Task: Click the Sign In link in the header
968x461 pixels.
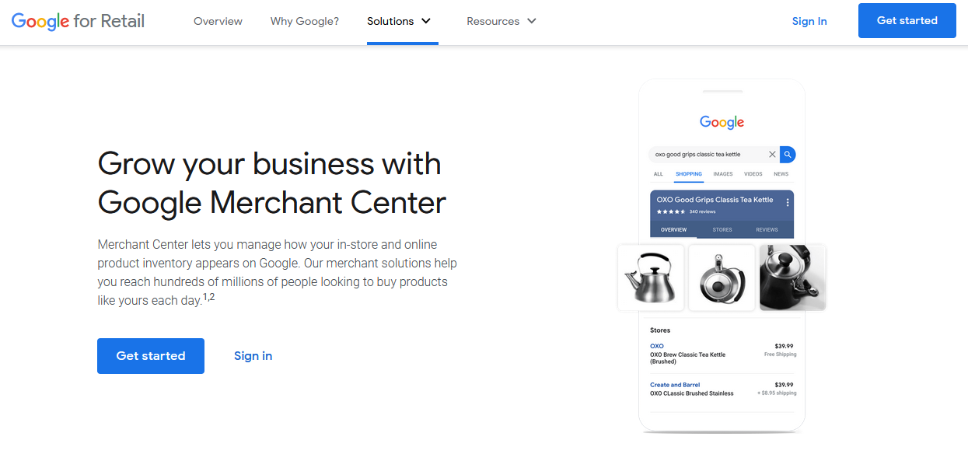Action: [x=809, y=21]
